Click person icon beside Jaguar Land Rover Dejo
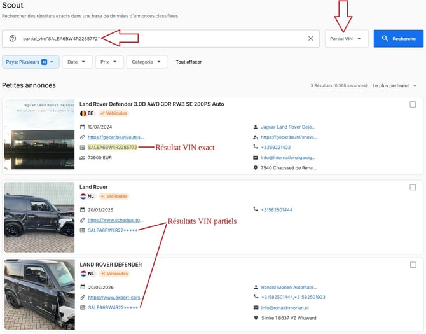The width and height of the screenshot is (426, 334). coord(256,127)
